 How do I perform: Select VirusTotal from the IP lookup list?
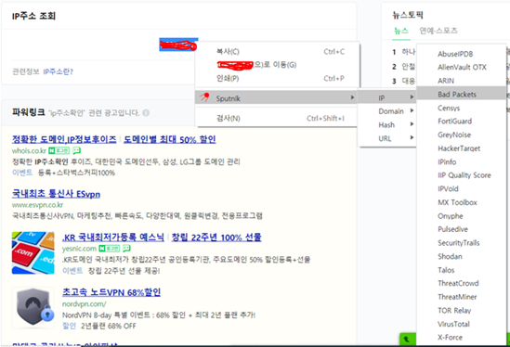461,324
